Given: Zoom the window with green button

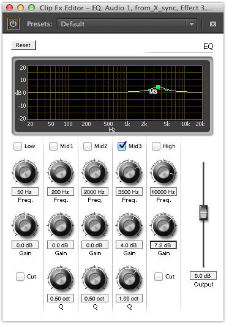Looking at the screenshot, I should pyautogui.click(x=31, y=8).
